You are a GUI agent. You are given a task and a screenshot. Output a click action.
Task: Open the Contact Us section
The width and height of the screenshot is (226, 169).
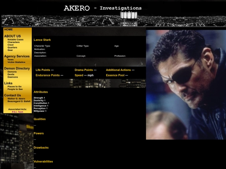pyautogui.click(x=13, y=95)
